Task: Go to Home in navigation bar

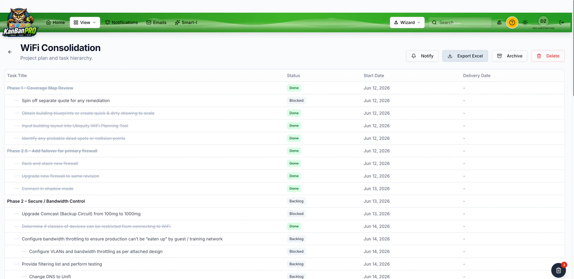Action: (55, 22)
